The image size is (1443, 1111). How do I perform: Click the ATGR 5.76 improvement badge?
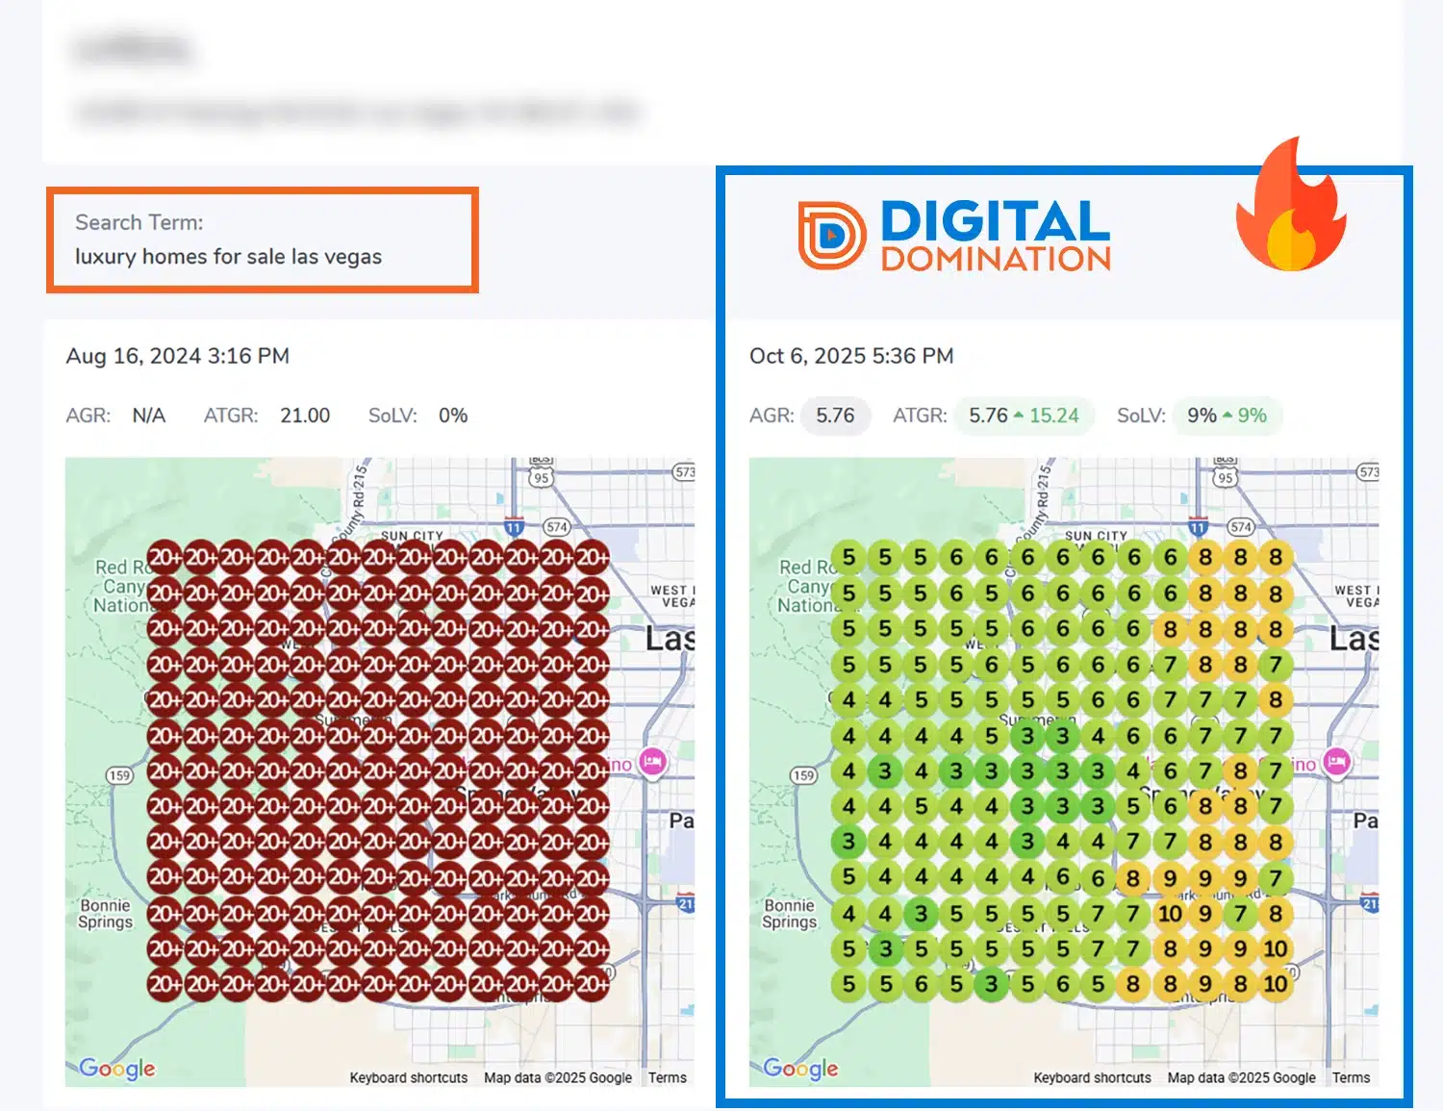coord(1024,416)
